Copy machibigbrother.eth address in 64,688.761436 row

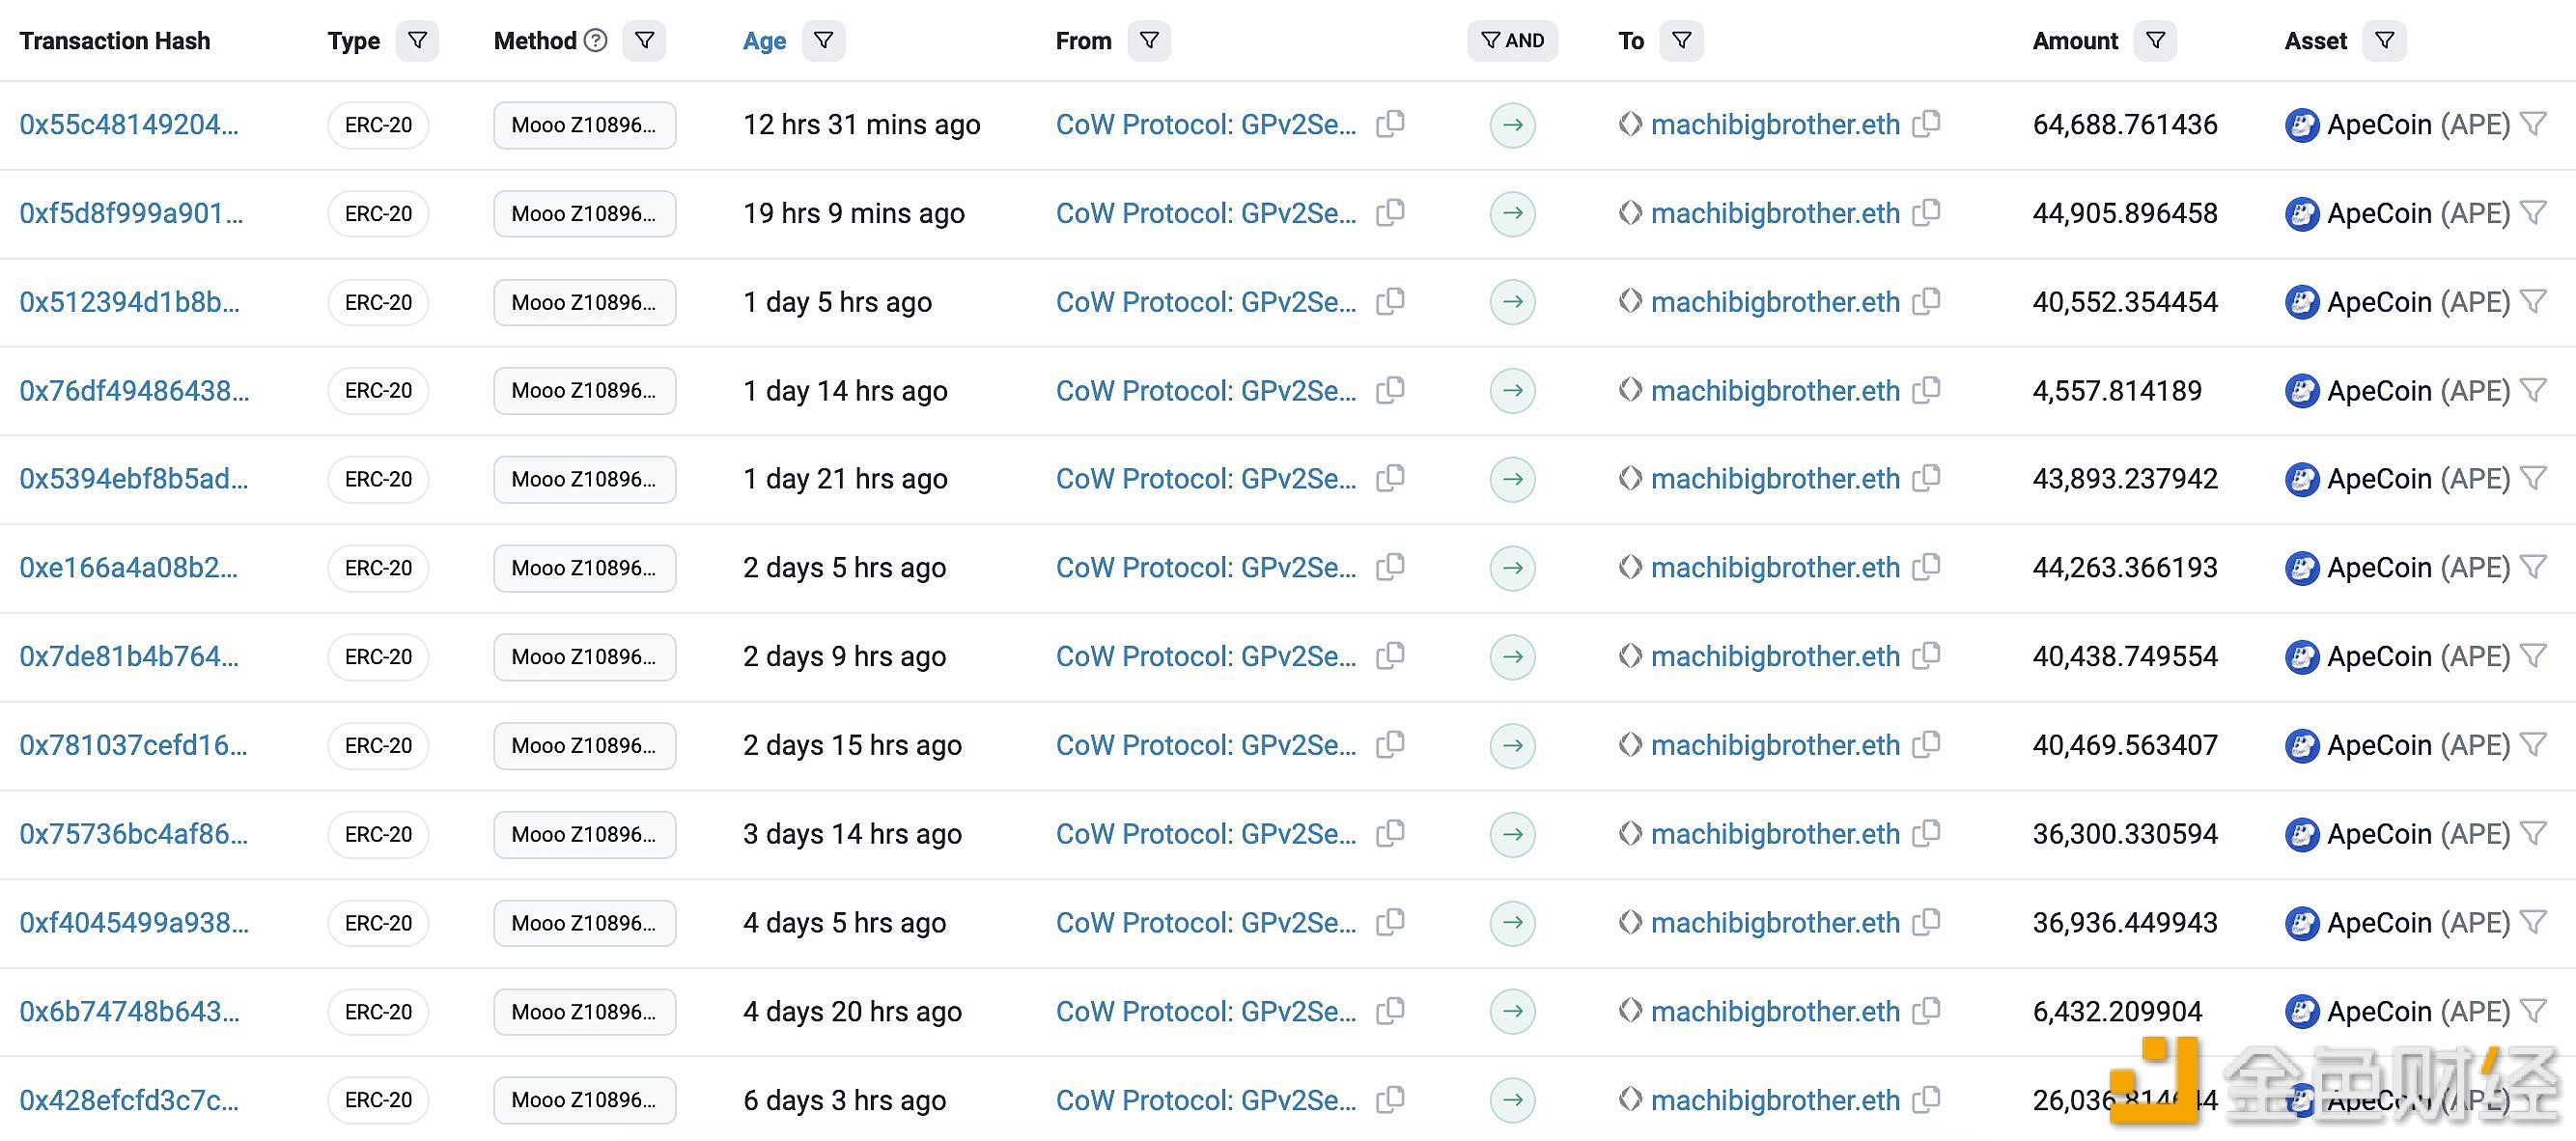[x=1926, y=124]
